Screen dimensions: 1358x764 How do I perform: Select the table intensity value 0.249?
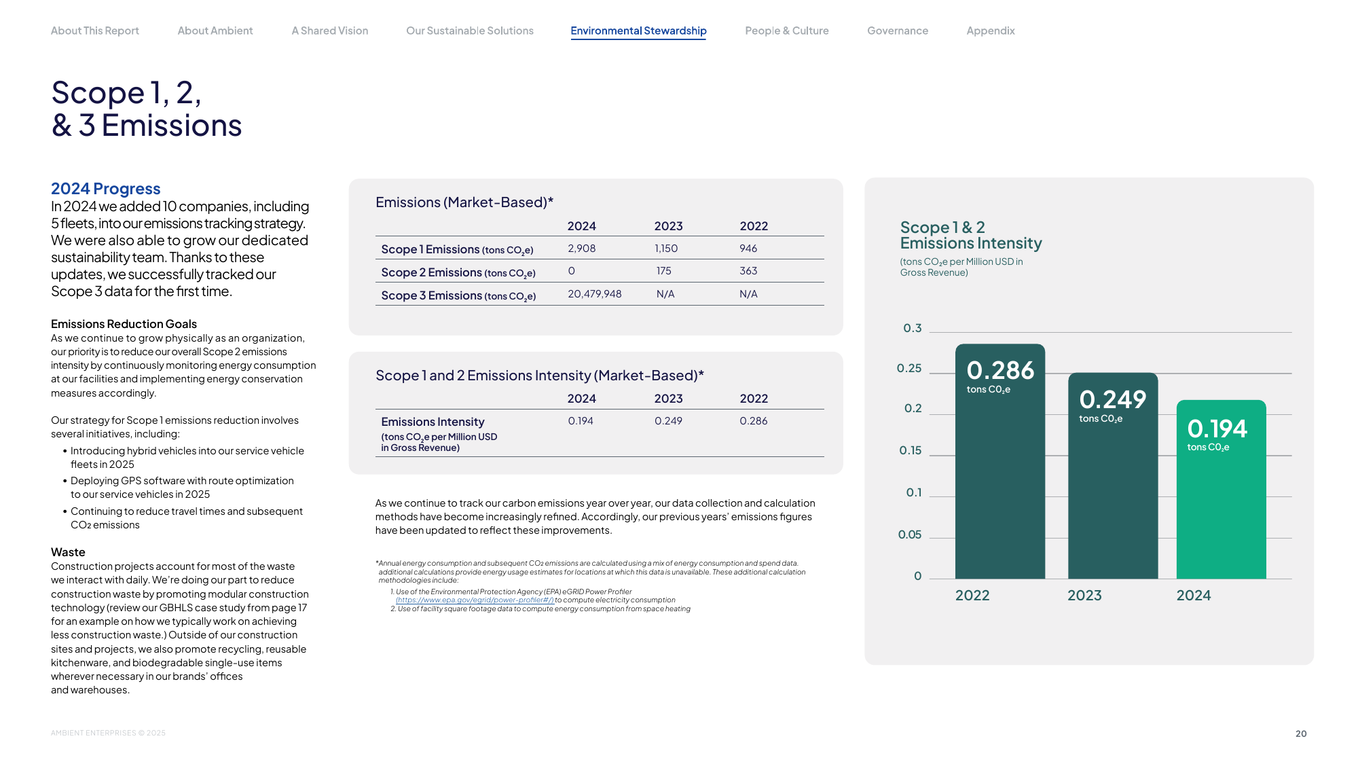coord(668,421)
